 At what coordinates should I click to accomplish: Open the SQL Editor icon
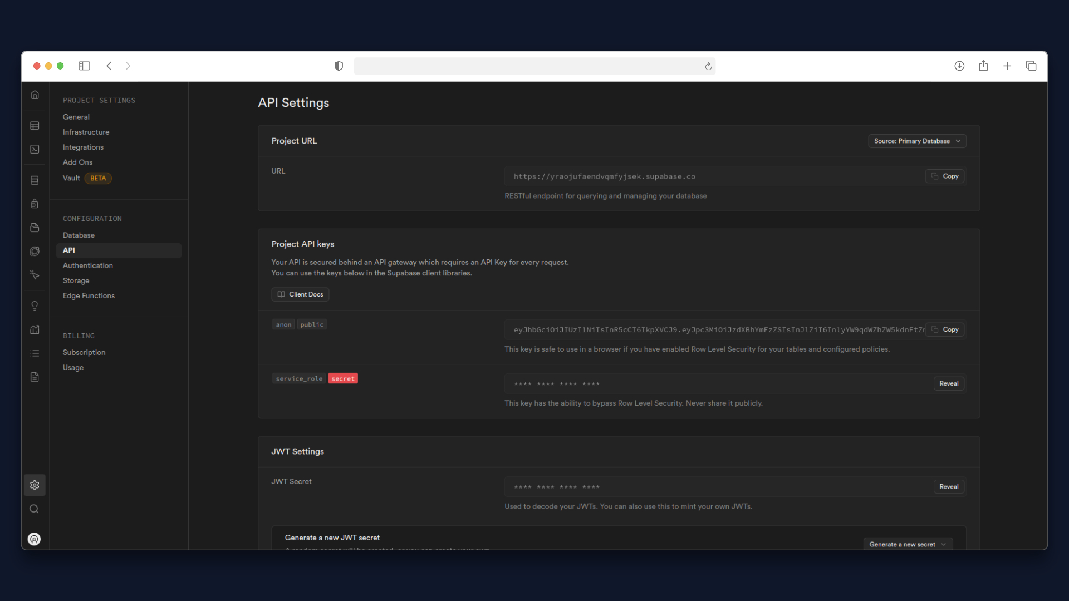tap(35, 150)
